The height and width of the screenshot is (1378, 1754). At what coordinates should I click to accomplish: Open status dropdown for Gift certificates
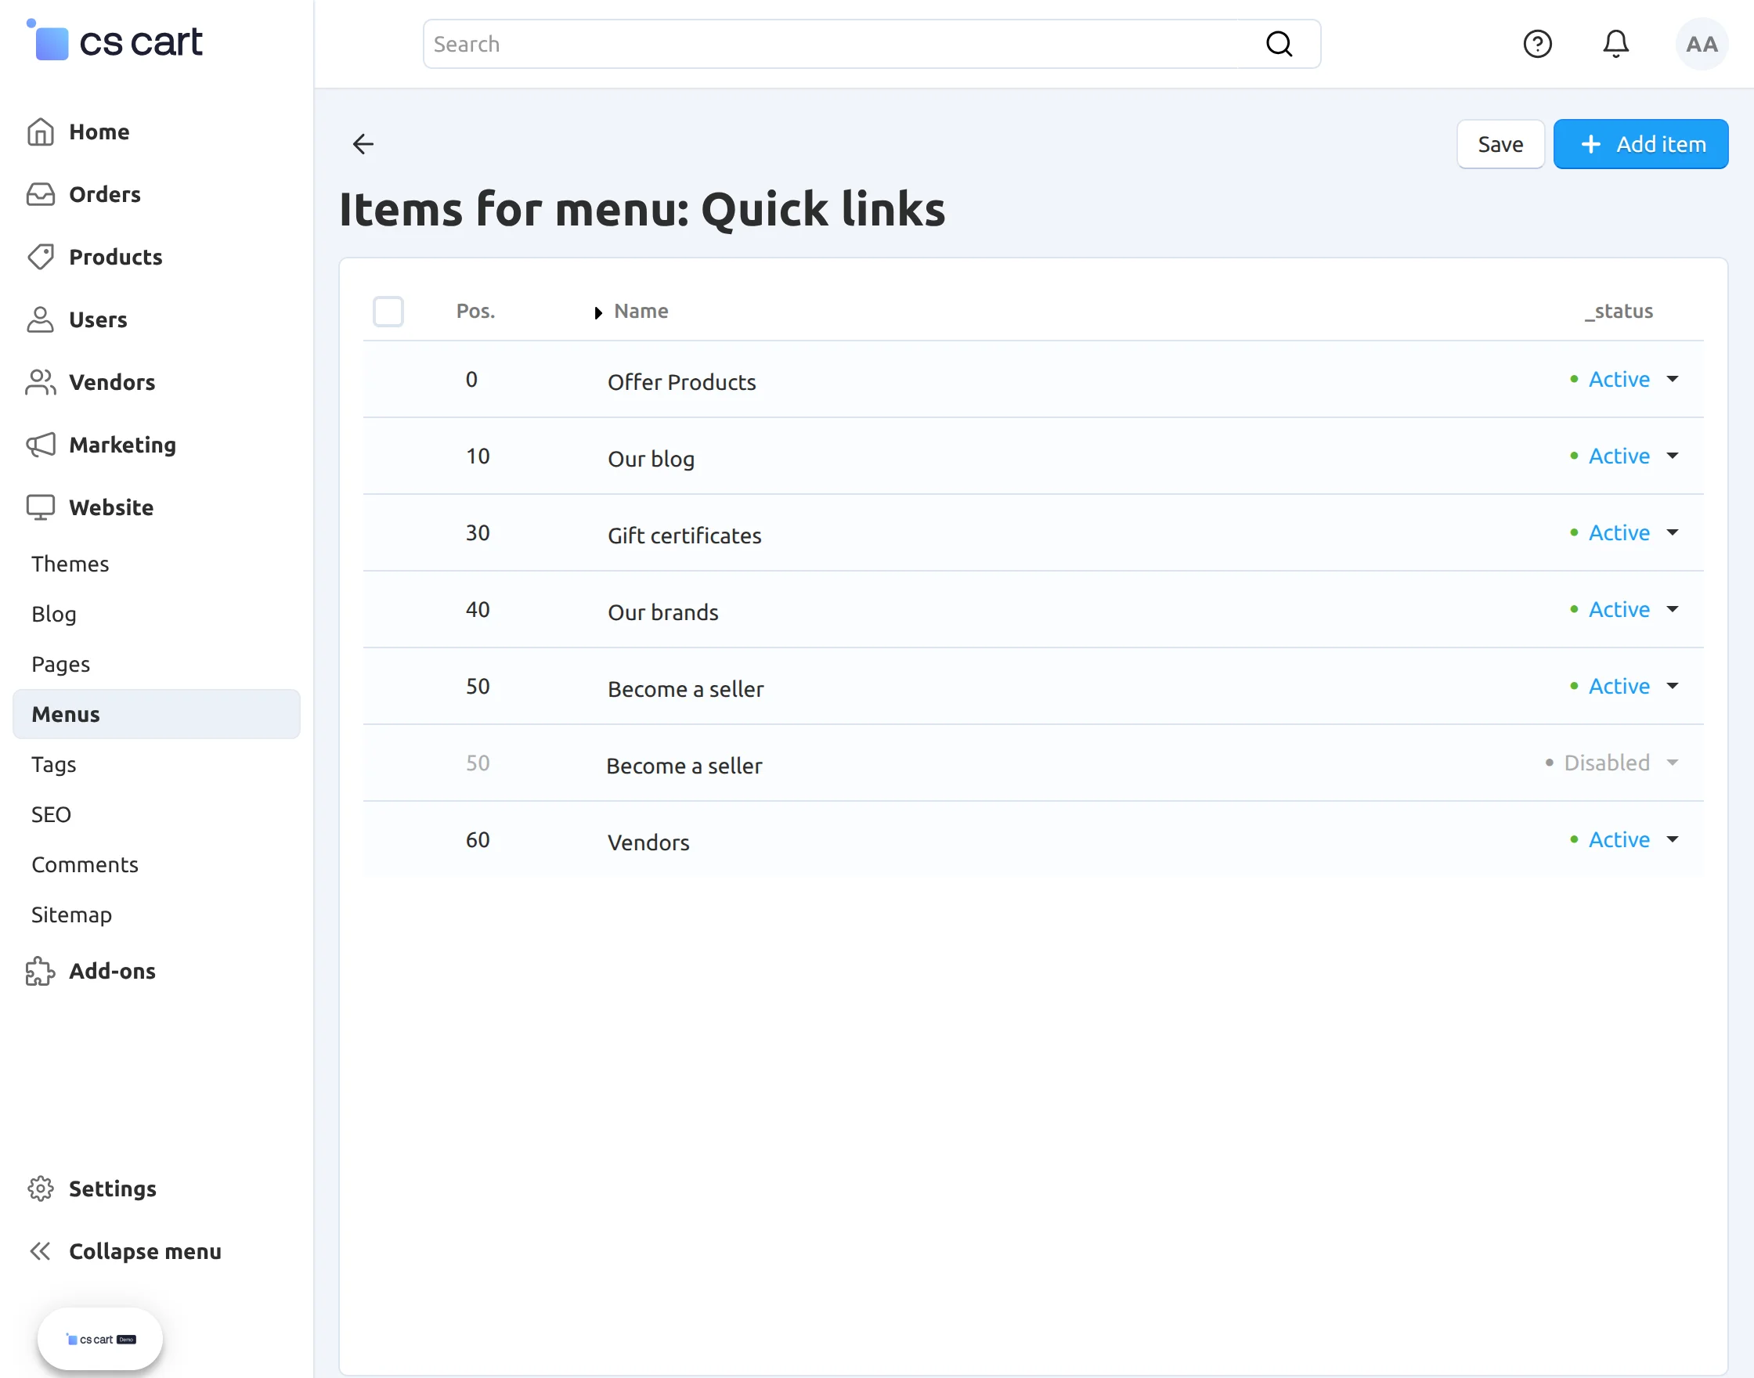(1624, 532)
